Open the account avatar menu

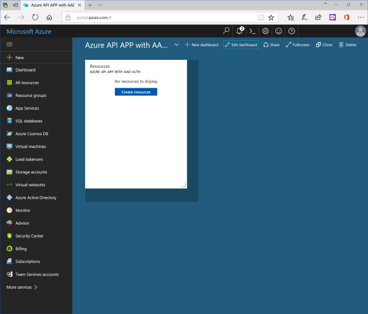coord(361,31)
